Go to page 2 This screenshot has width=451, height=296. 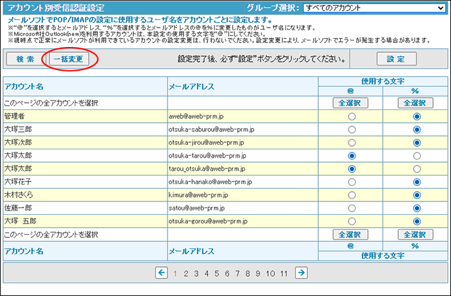[186, 273]
